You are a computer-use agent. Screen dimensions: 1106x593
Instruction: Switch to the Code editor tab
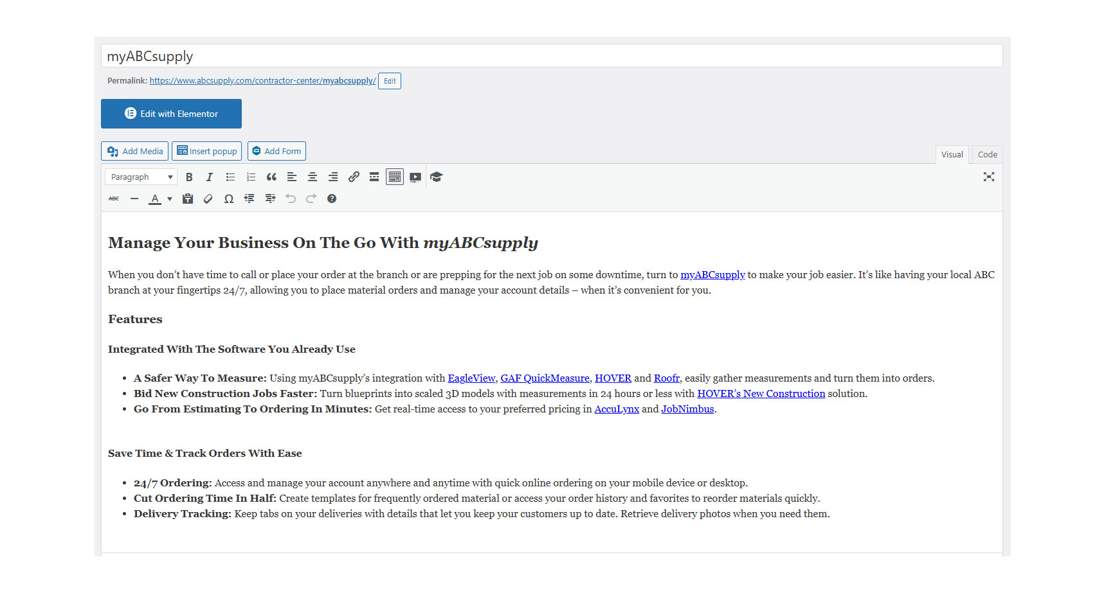coord(987,155)
